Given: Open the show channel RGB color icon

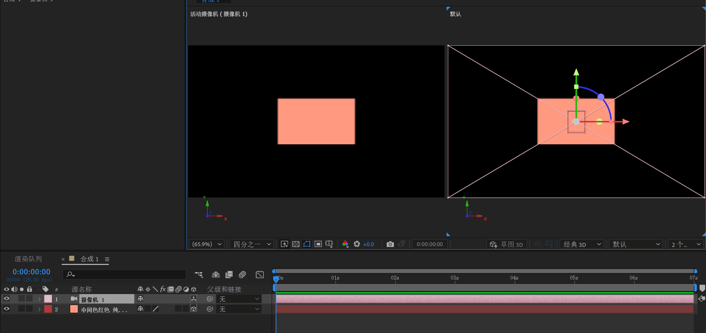Looking at the screenshot, I should [346, 244].
